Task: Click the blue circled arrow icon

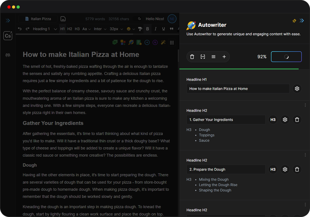Action: pos(147,42)
